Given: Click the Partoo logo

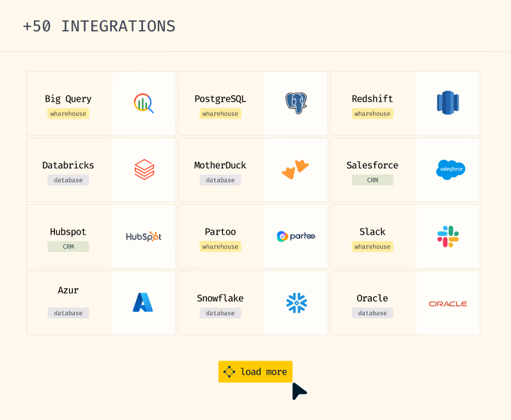Looking at the screenshot, I should (296, 236).
